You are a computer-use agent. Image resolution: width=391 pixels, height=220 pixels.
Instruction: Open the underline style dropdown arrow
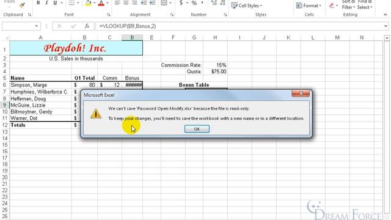point(62,3)
